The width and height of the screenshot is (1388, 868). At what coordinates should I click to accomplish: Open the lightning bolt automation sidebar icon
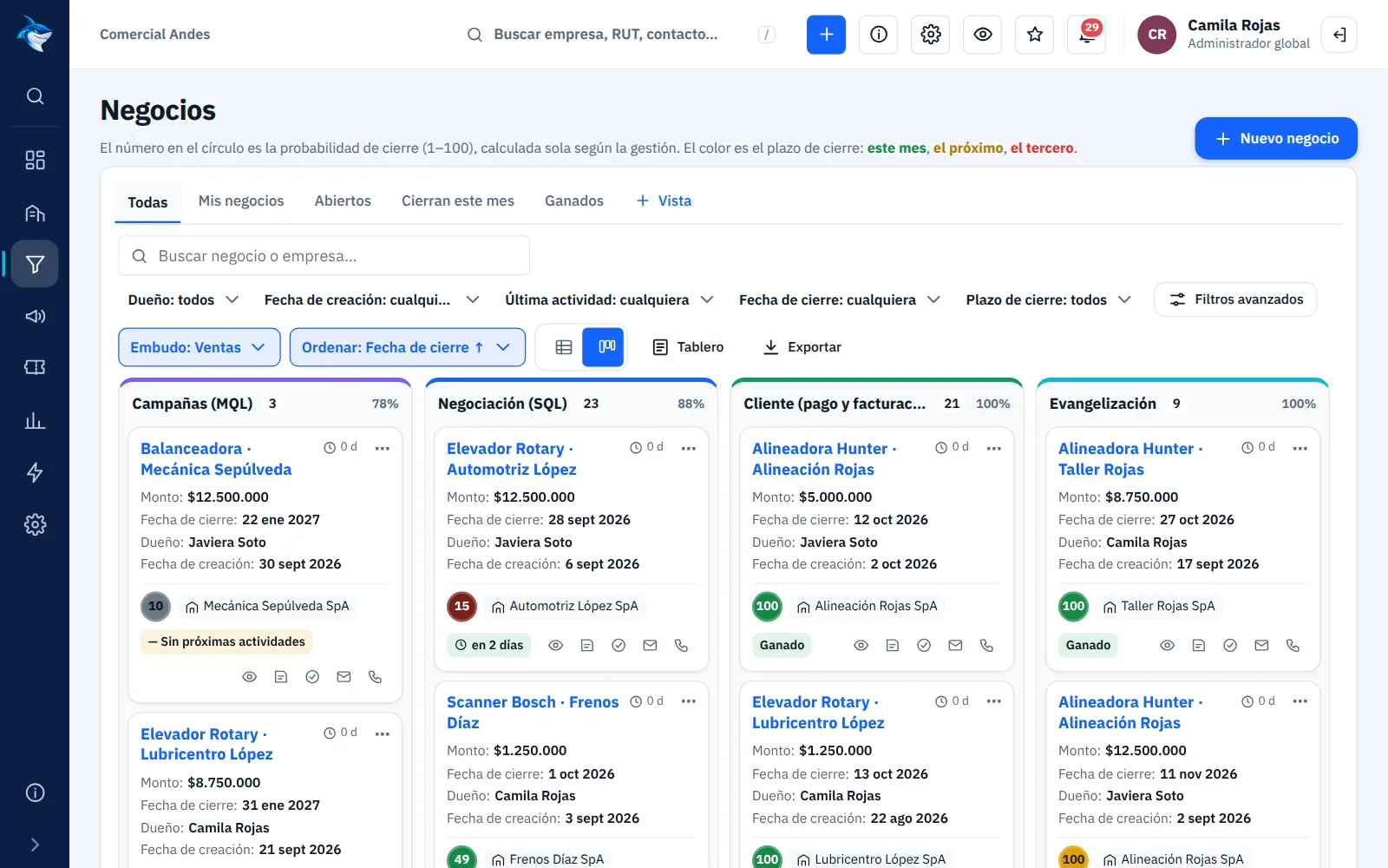click(35, 472)
